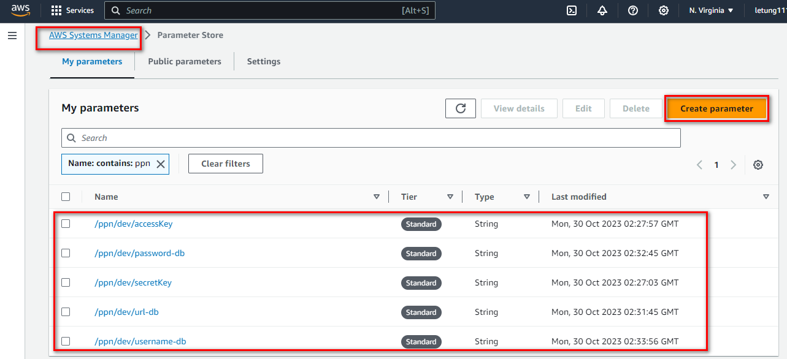Select the /ppn/dev/username-db checkbox
787x359 pixels.
point(66,341)
